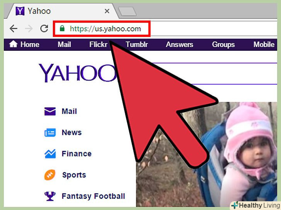Click the Fantasy Football trophy icon
This screenshot has width=281, height=210.
click(50, 196)
